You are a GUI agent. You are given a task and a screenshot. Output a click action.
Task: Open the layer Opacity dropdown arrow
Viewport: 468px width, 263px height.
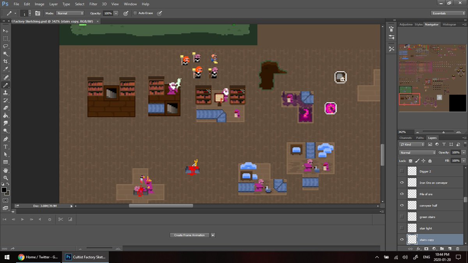click(x=463, y=152)
